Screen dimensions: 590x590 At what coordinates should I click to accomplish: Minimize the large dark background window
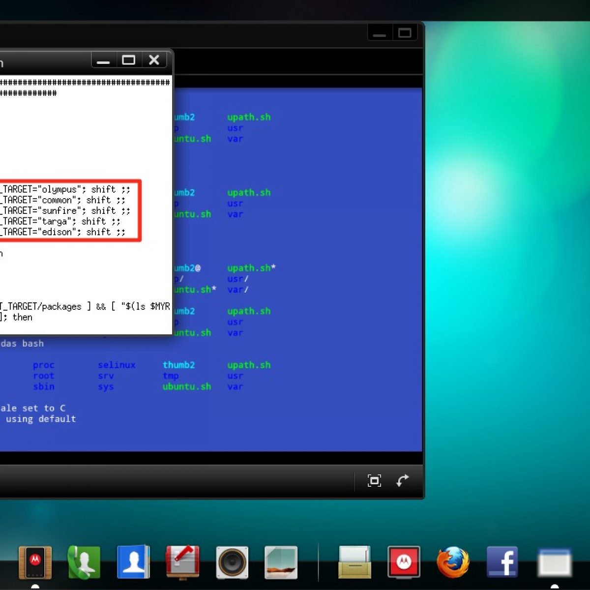[380, 33]
